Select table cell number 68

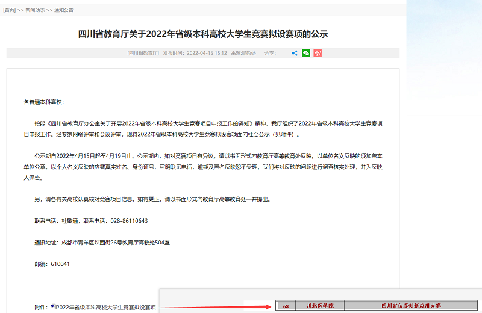[286, 306]
